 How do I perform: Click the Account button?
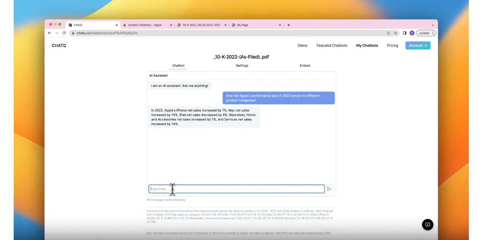click(x=418, y=45)
